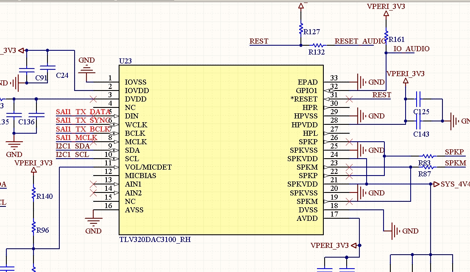Click the U23 designator label
The image size is (470, 272).
click(125, 61)
